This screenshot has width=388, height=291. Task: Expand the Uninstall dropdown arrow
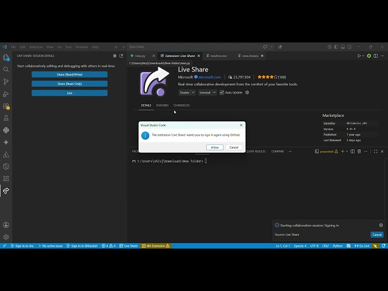(x=214, y=92)
